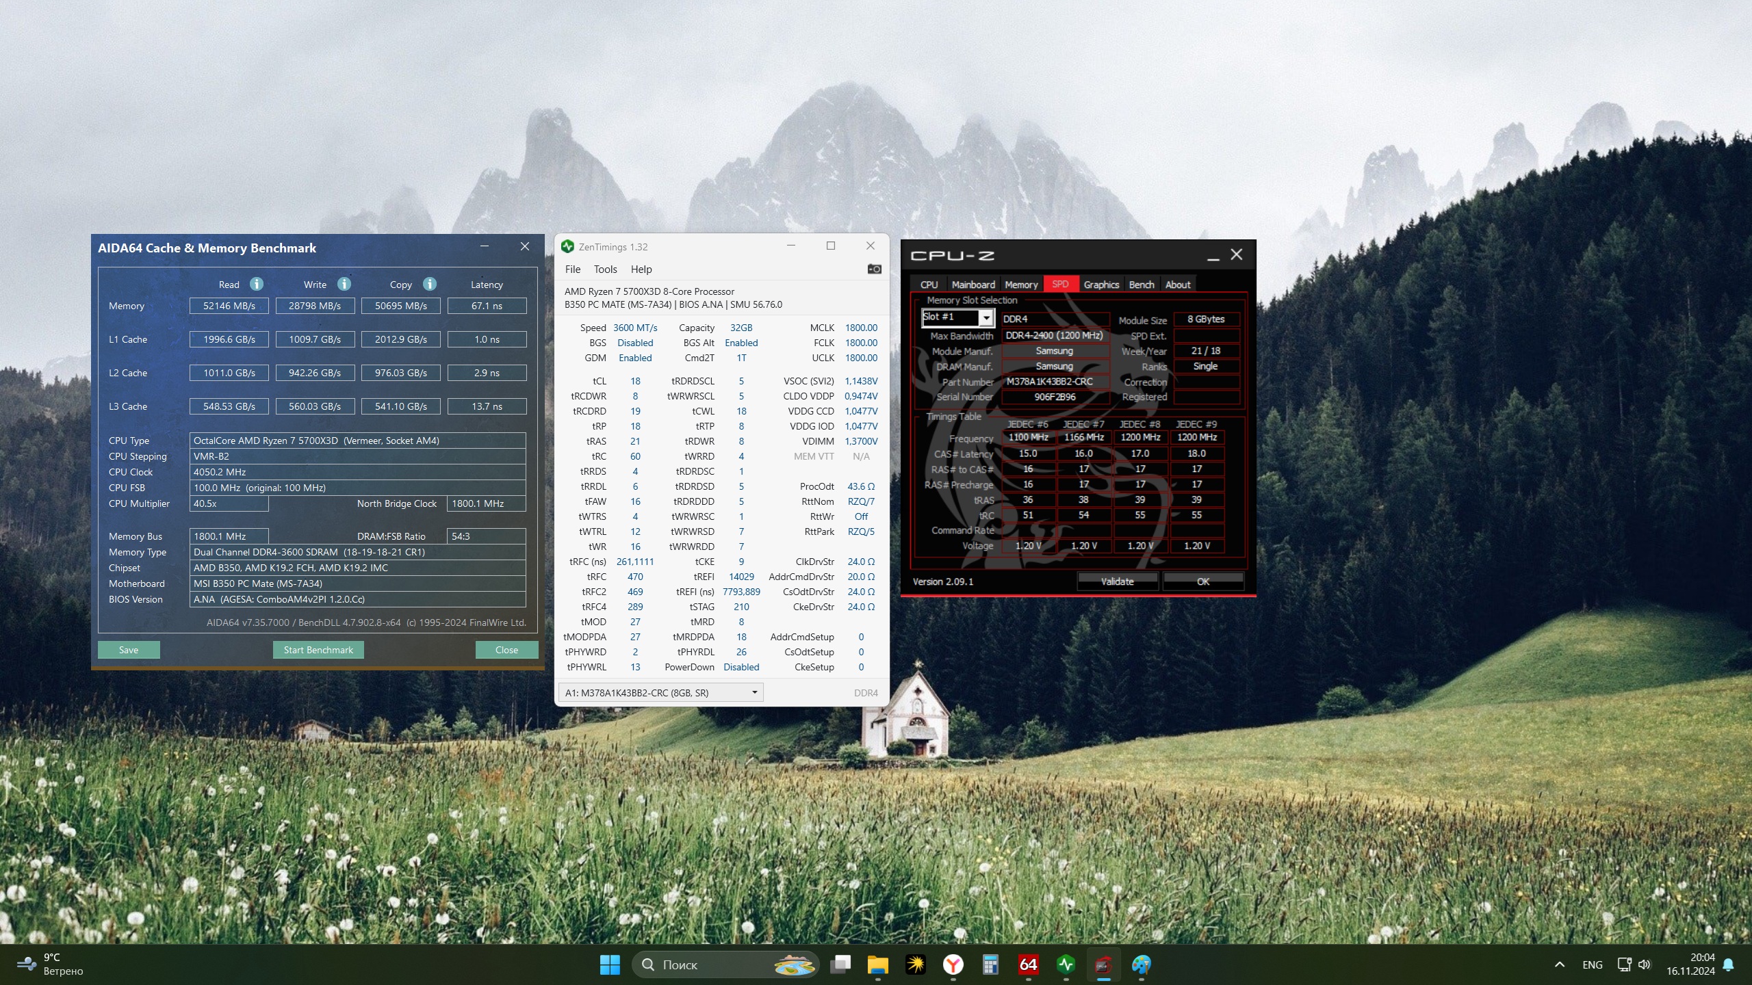This screenshot has height=985, width=1752.
Task: Open the AIDA64 taskbar icon
Action: 1028,964
